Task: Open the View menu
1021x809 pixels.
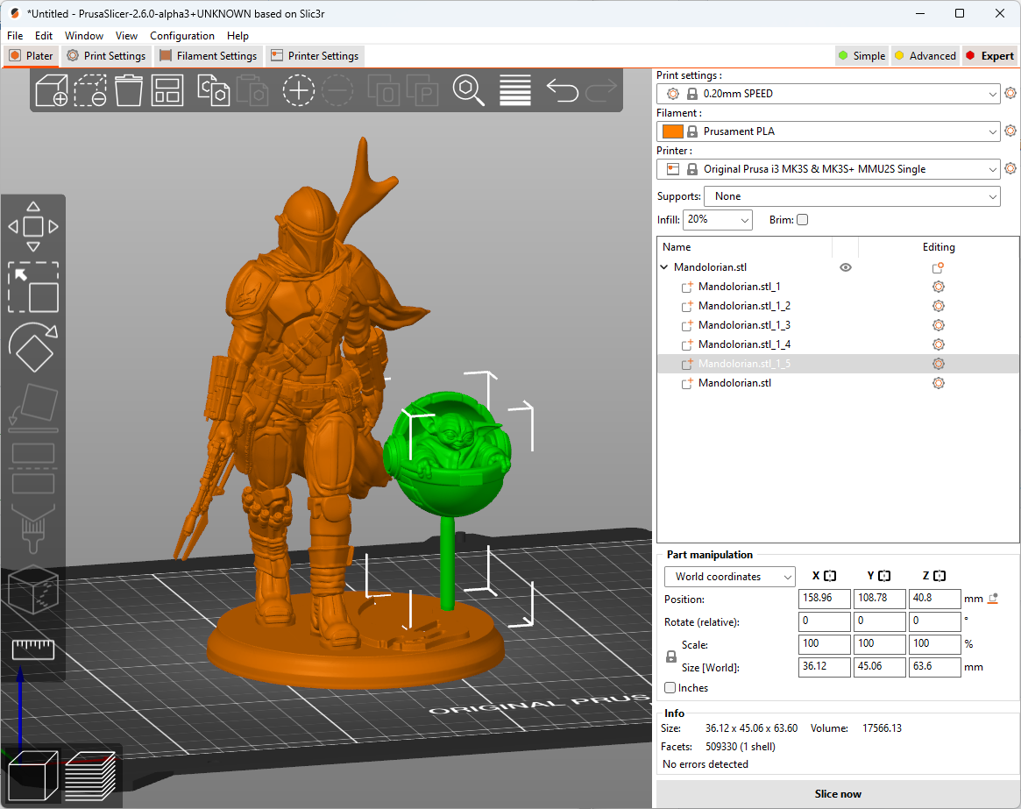Action: [x=126, y=36]
